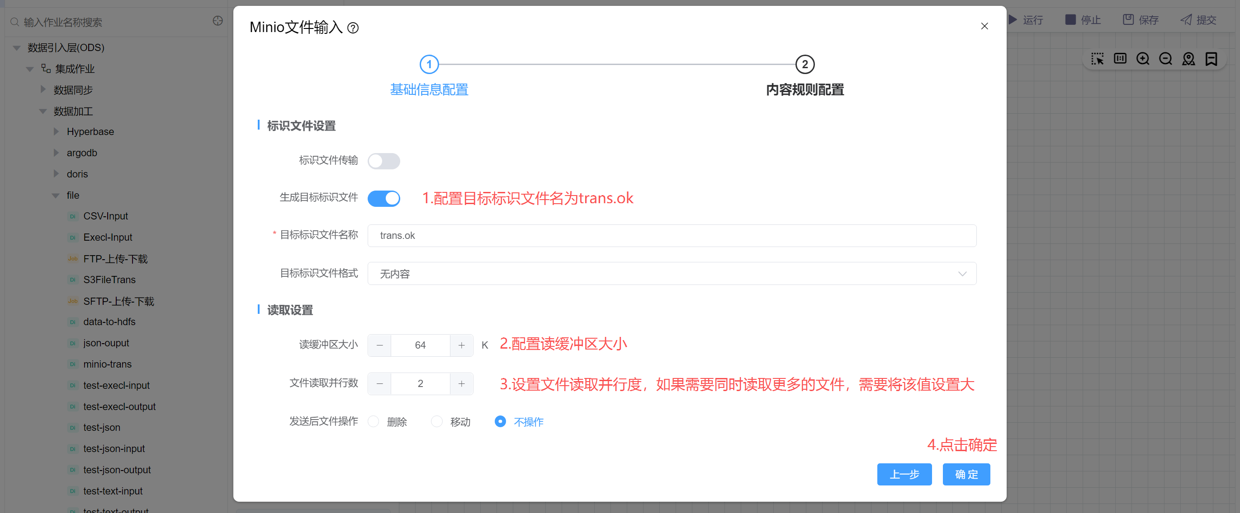The image size is (1240, 513).
Task: Click the marquee selection tool icon
Action: click(1097, 59)
